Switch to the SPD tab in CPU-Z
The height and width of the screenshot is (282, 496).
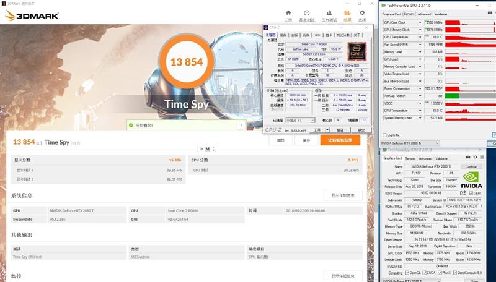(x=317, y=35)
